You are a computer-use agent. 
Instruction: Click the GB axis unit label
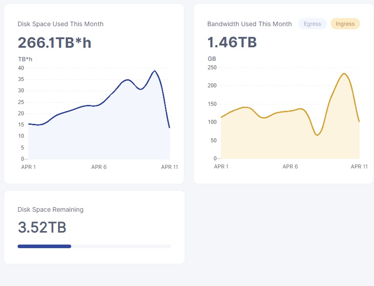pyautogui.click(x=212, y=59)
